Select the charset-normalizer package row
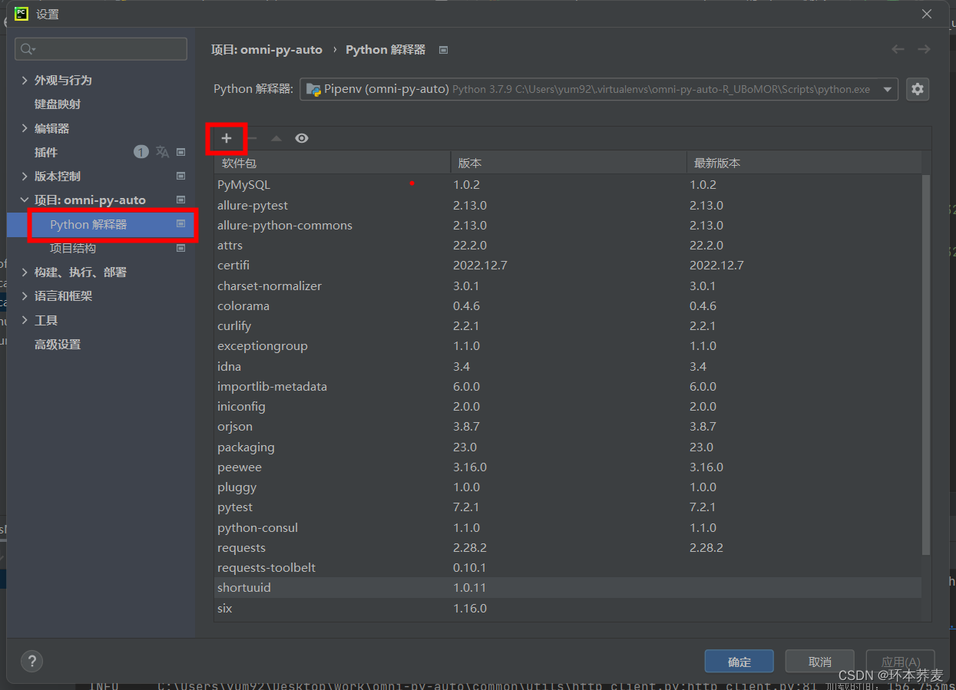The height and width of the screenshot is (690, 956). pos(567,286)
